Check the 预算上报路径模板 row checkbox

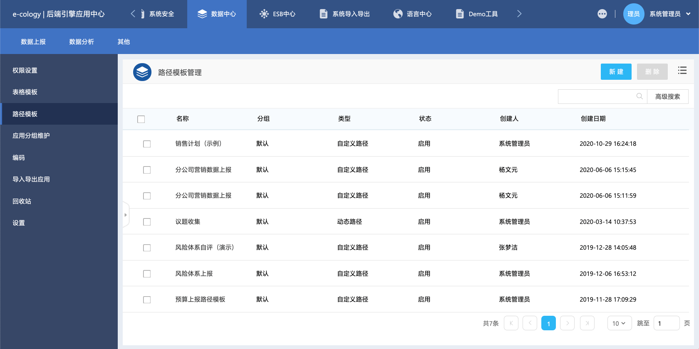pos(147,300)
